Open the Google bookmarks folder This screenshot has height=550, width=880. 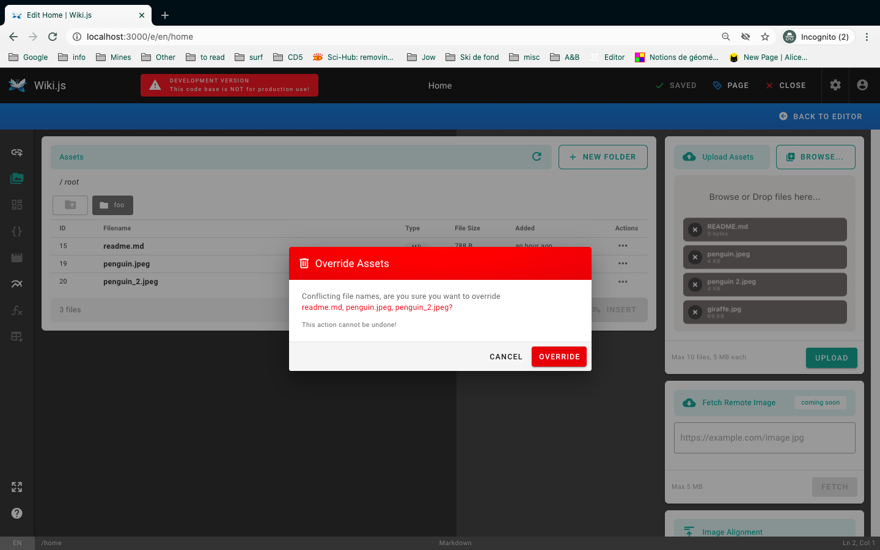28,57
